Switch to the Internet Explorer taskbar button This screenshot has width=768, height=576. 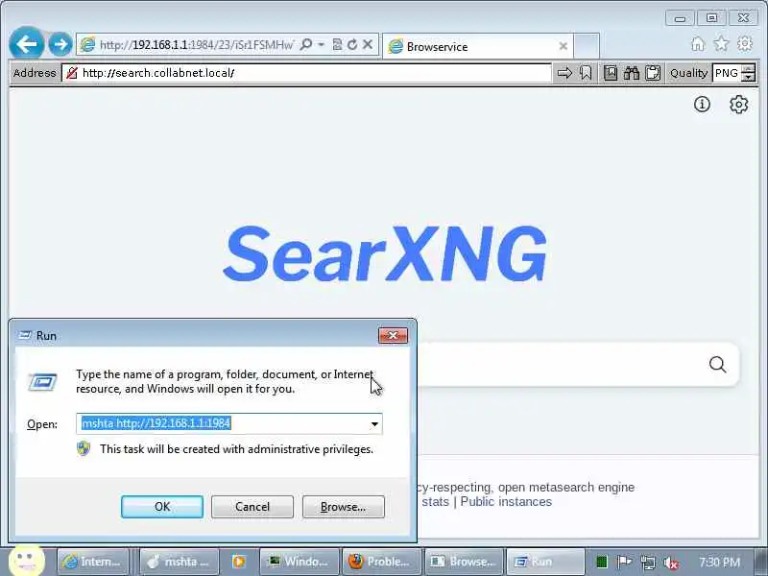[93, 562]
